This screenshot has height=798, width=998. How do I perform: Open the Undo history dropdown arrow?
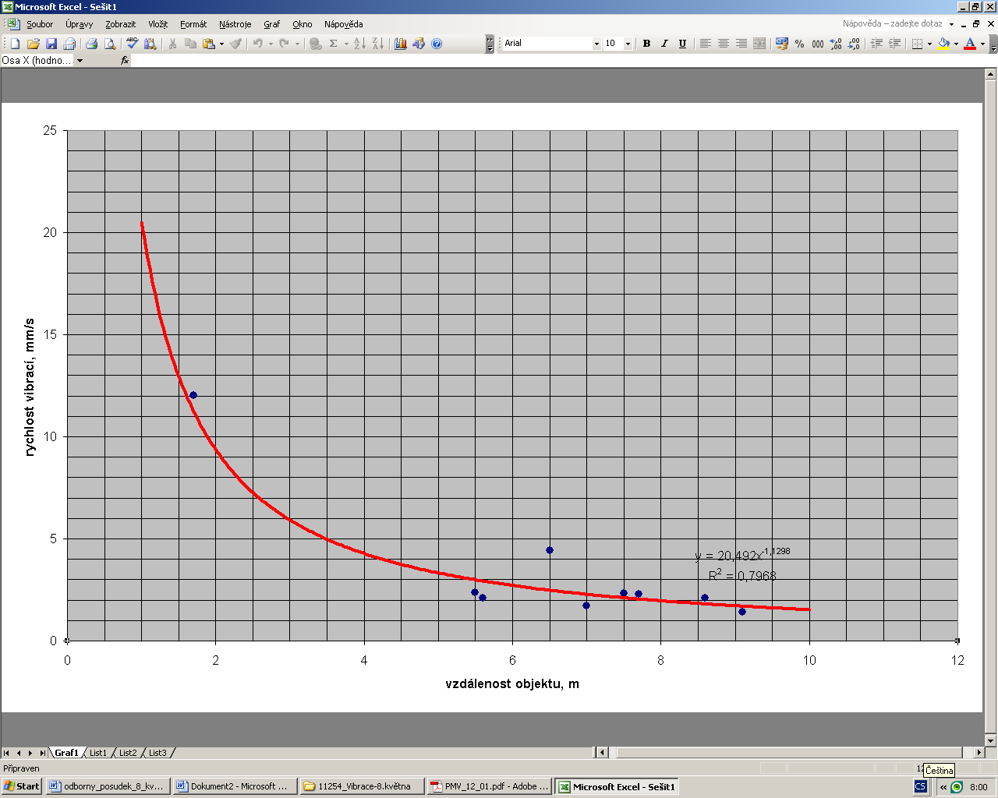[271, 44]
